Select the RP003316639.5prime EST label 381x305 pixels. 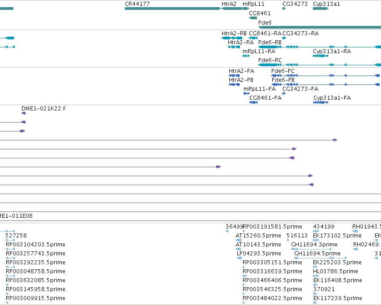[x=272, y=271]
